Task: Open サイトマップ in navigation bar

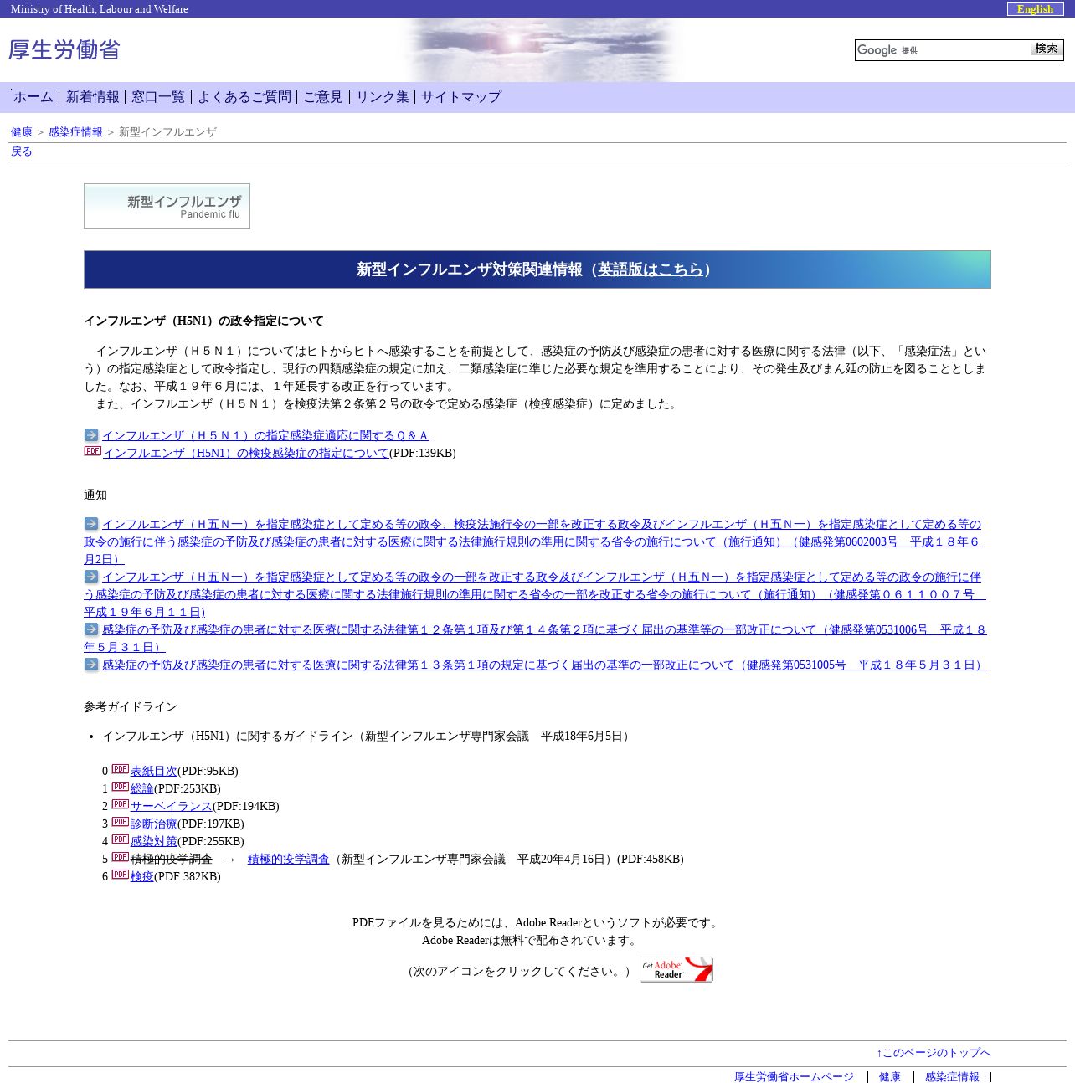Action: point(461,97)
